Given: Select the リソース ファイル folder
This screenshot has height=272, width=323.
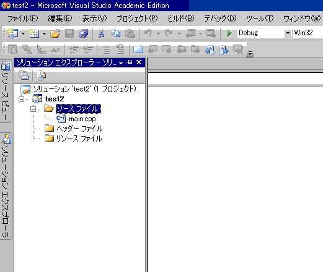Looking at the screenshot, I should click(79, 138).
